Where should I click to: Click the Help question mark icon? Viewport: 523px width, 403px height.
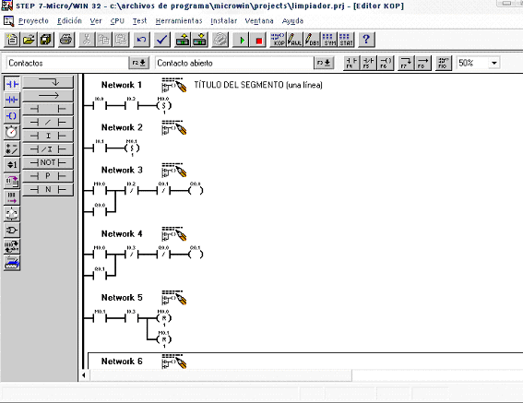[x=366, y=40]
